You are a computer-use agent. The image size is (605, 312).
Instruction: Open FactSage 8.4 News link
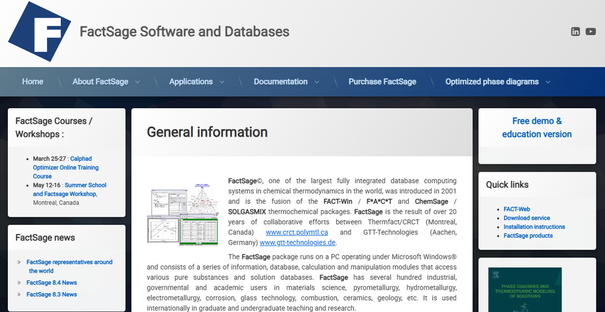[51, 283]
